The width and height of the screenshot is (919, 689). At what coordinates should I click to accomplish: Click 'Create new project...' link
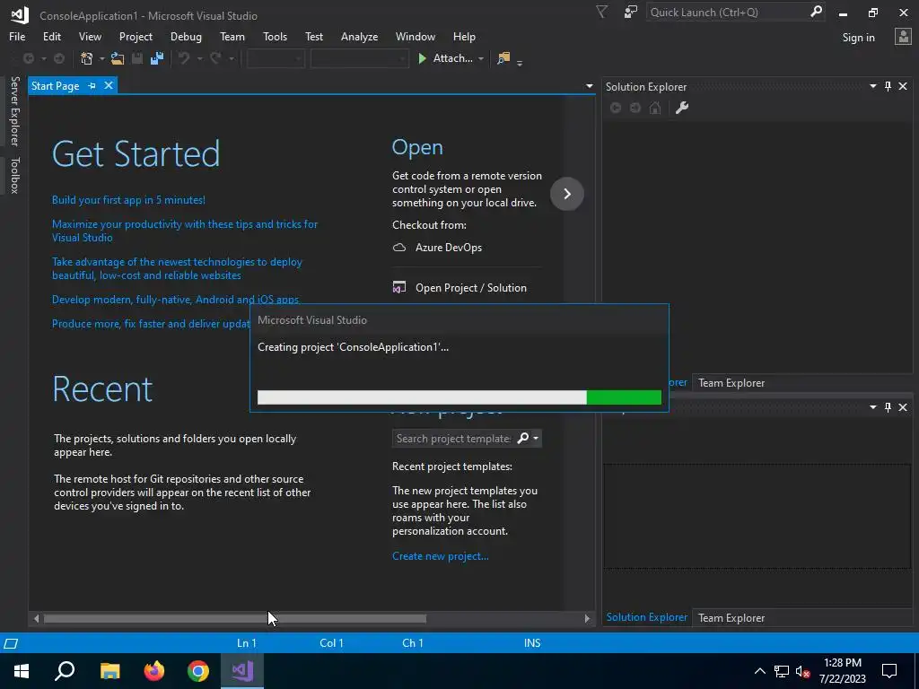coord(440,556)
